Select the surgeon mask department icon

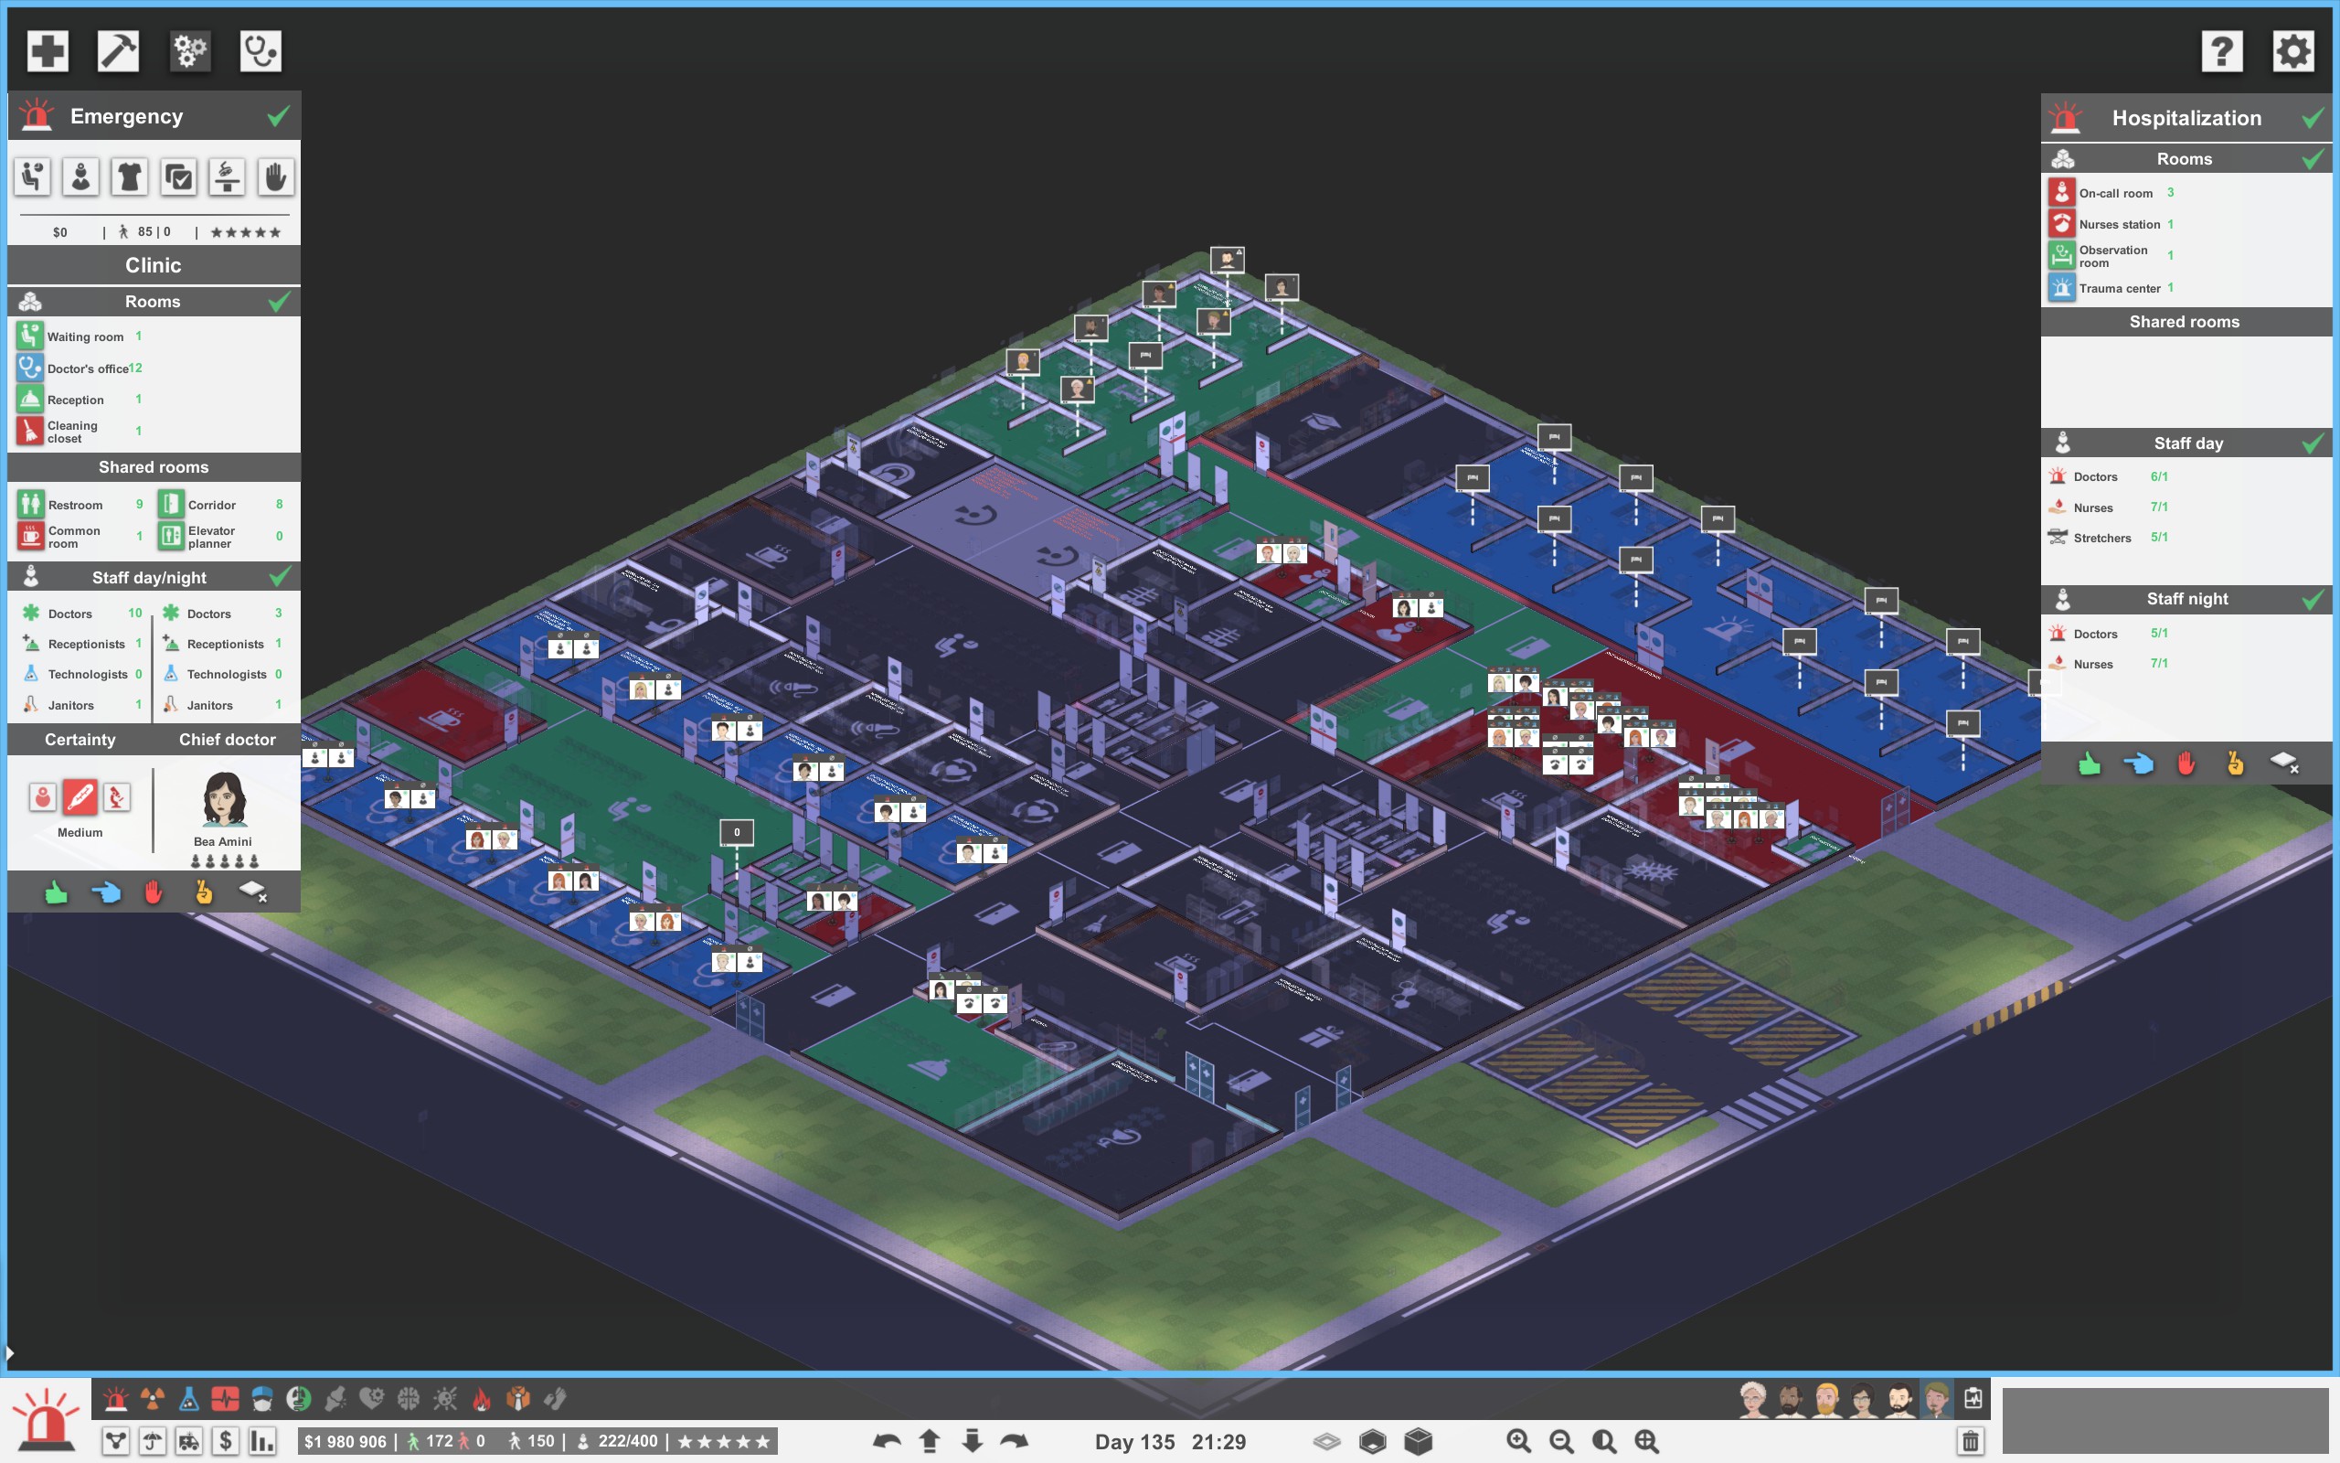pos(262,1398)
